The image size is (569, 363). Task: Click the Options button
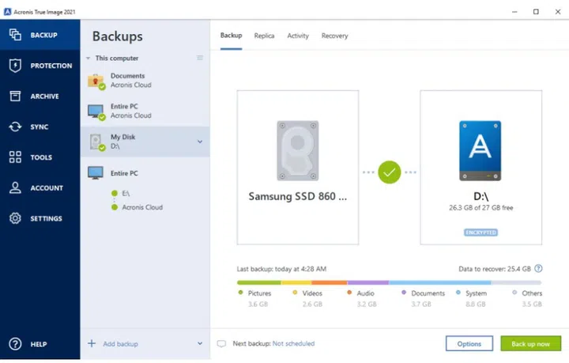tap(469, 343)
